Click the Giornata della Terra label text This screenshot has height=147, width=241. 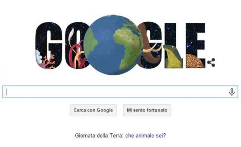[99, 136]
